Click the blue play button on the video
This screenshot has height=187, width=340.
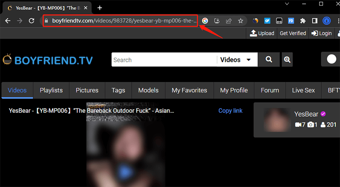(125, 172)
